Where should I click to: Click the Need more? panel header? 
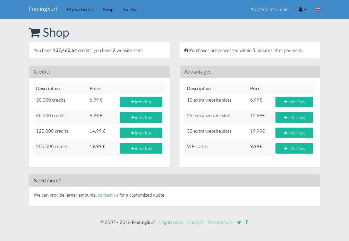tap(174, 180)
